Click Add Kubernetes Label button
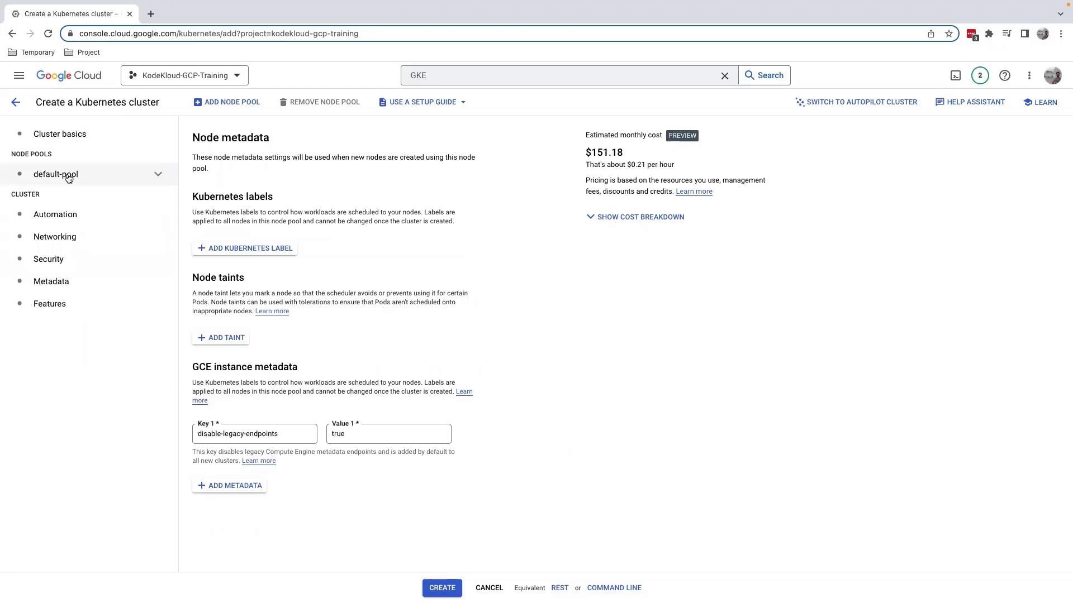Screen dimensions: 1073x603 click(x=245, y=248)
